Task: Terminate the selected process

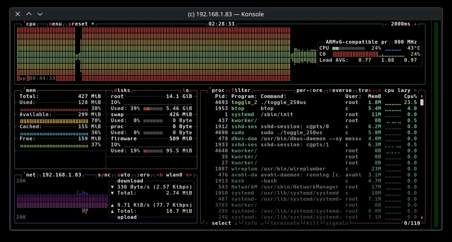Action: tap(285, 223)
